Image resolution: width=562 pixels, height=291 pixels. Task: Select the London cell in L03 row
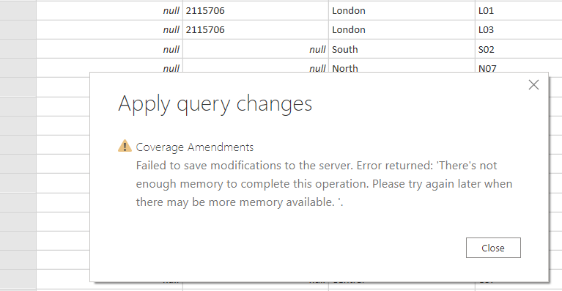pyautogui.click(x=402, y=30)
